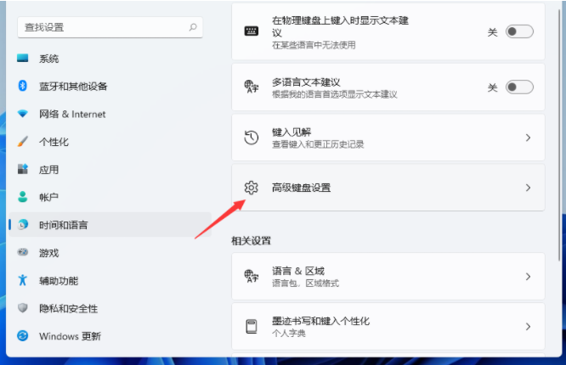The height and width of the screenshot is (365, 566).
Task: Open 帐户 section in sidebar
Action: click(48, 197)
